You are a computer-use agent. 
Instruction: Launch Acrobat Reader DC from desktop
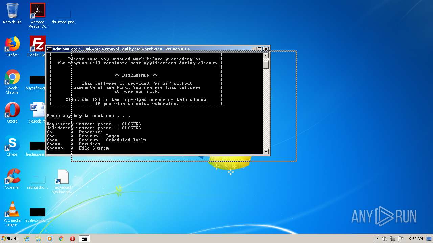38,16
